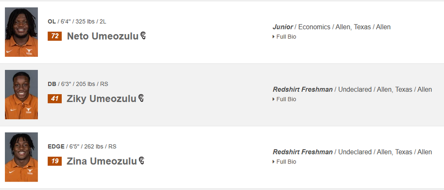Hear pronunciation of Zina Umeozulu's name
Viewport: 444px width, 190px height.
(x=142, y=161)
